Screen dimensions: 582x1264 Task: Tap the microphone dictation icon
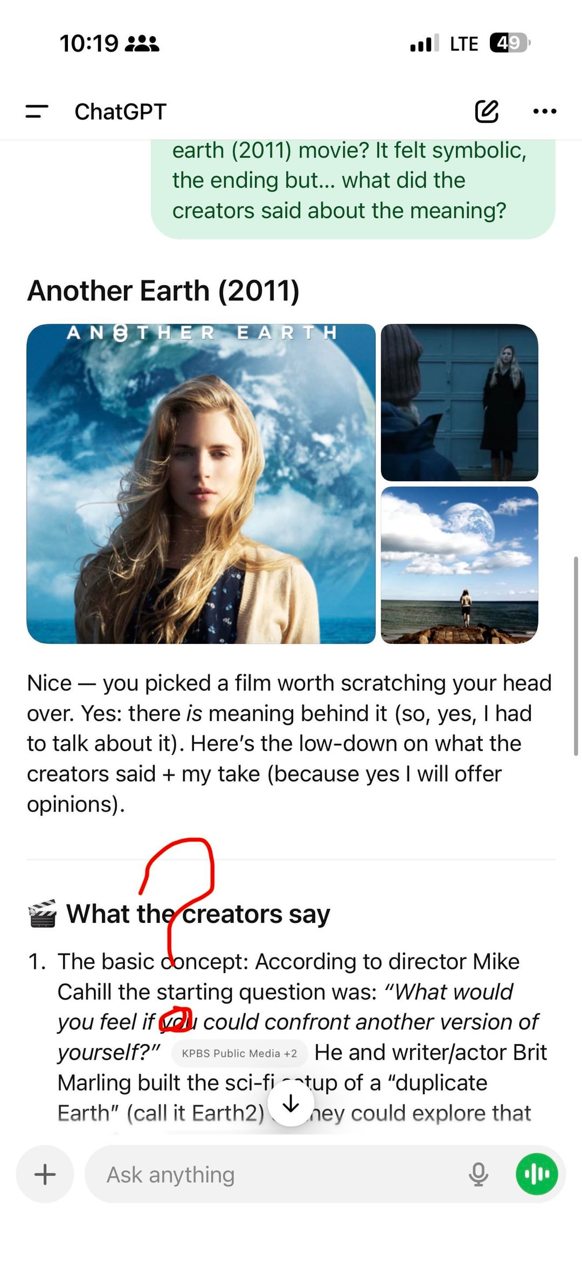tap(478, 1174)
